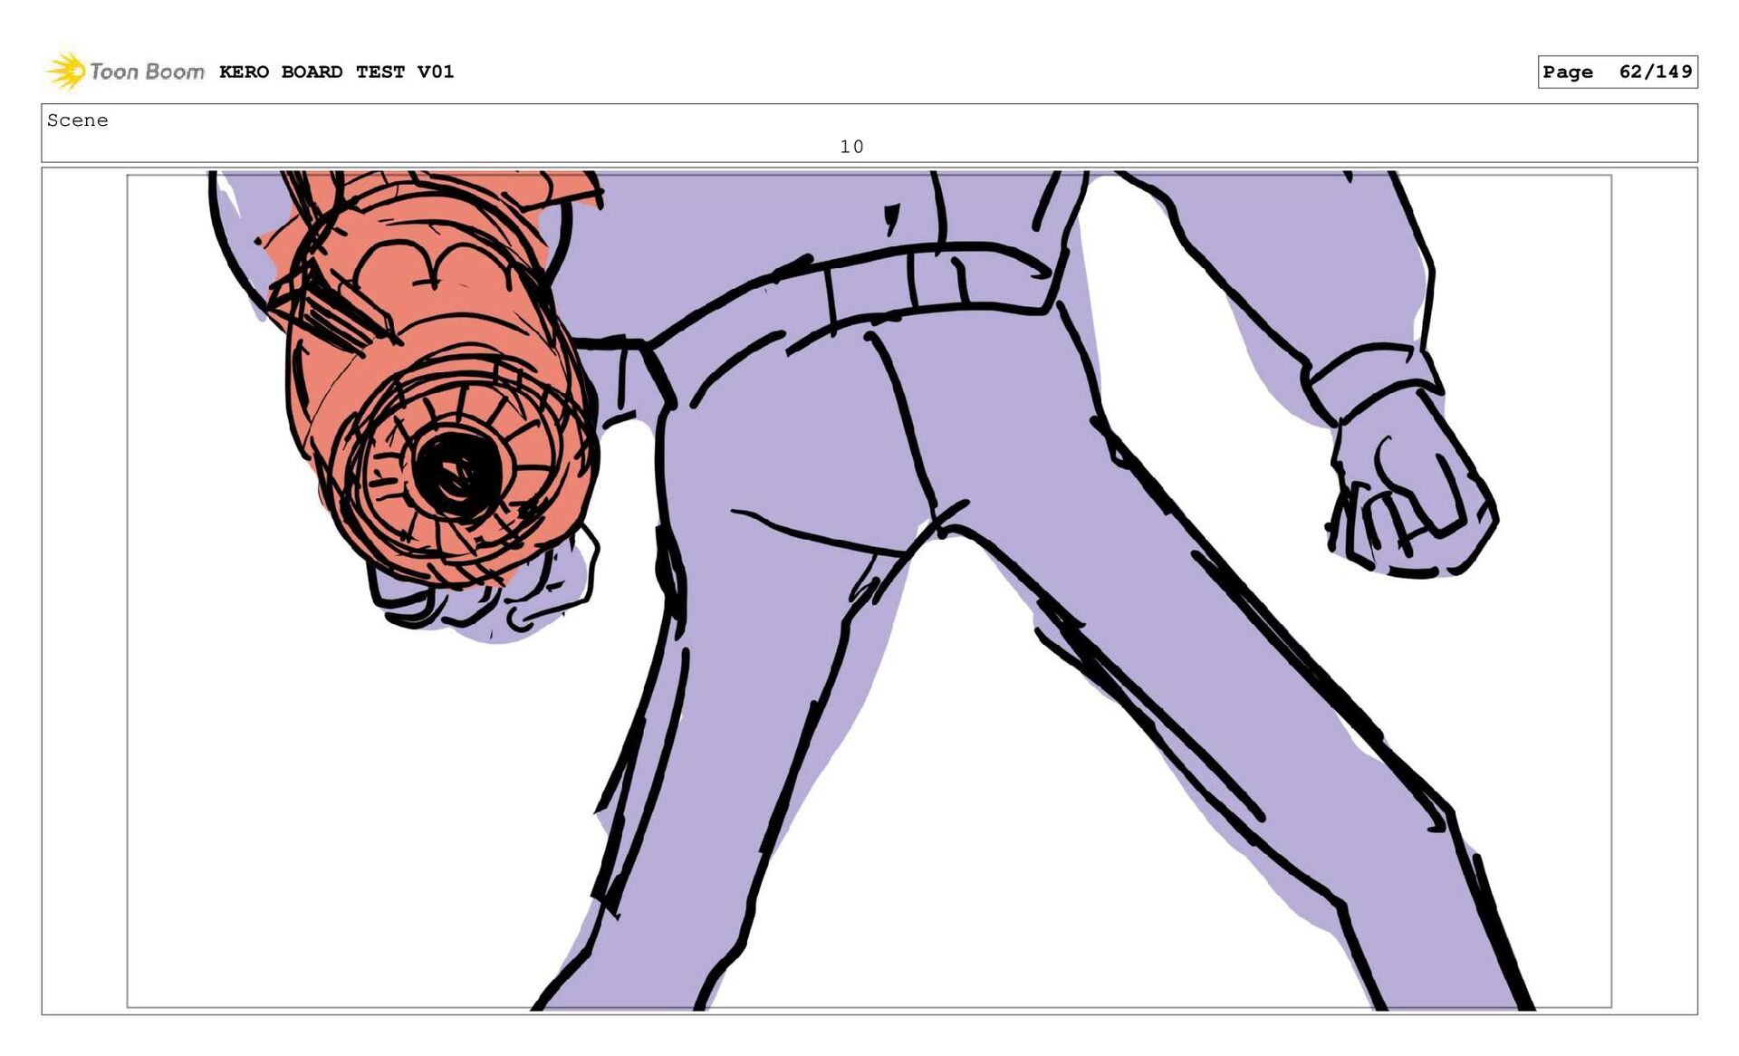Click the black muzzle hole of cannon
1739x1056 pixels.
pyautogui.click(x=456, y=473)
